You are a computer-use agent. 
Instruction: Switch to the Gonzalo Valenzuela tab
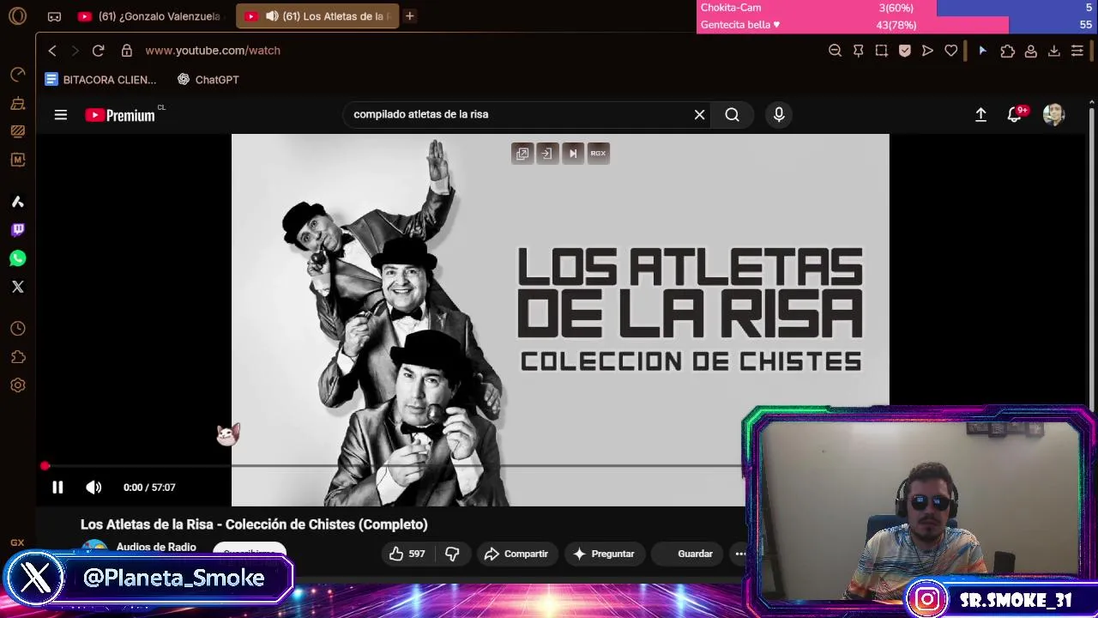pyautogui.click(x=151, y=16)
